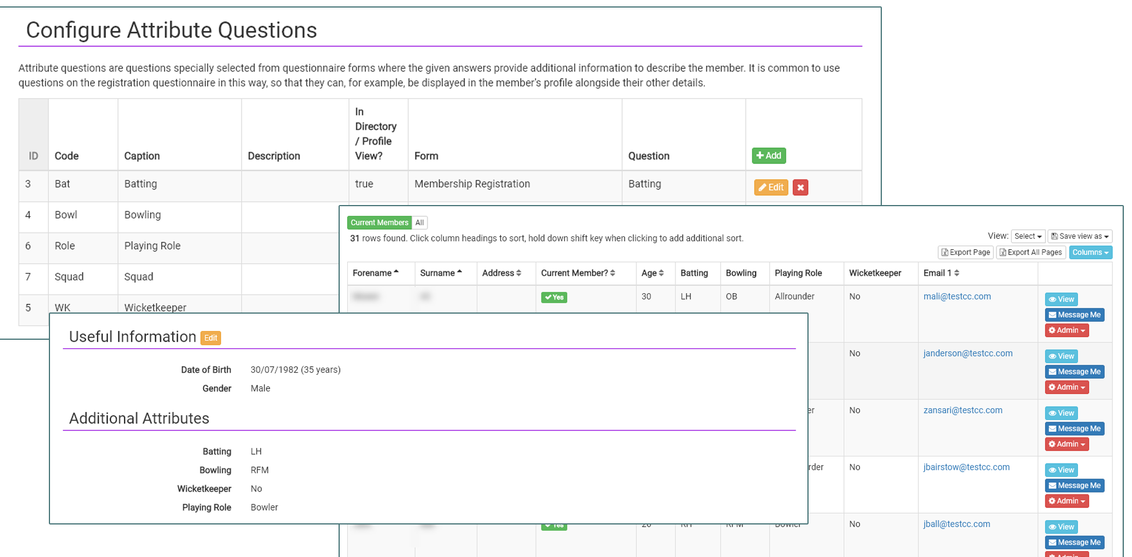Edit the Useful Information section
The width and height of the screenshot is (1132, 557).
pos(211,338)
